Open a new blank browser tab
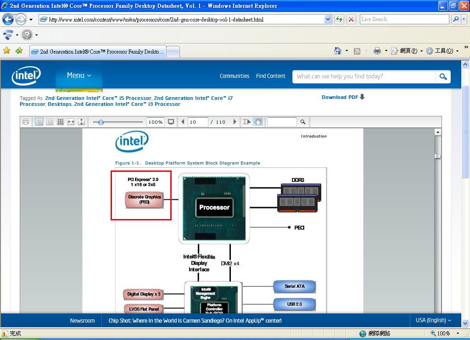This screenshot has height=340, width=470. pyautogui.click(x=173, y=52)
